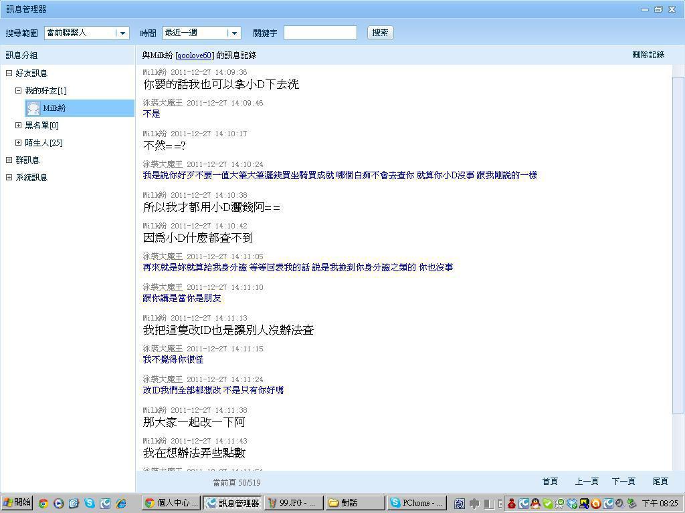Go to 下一頁 next page
Viewport: 685px width, 513px height.
tap(623, 482)
